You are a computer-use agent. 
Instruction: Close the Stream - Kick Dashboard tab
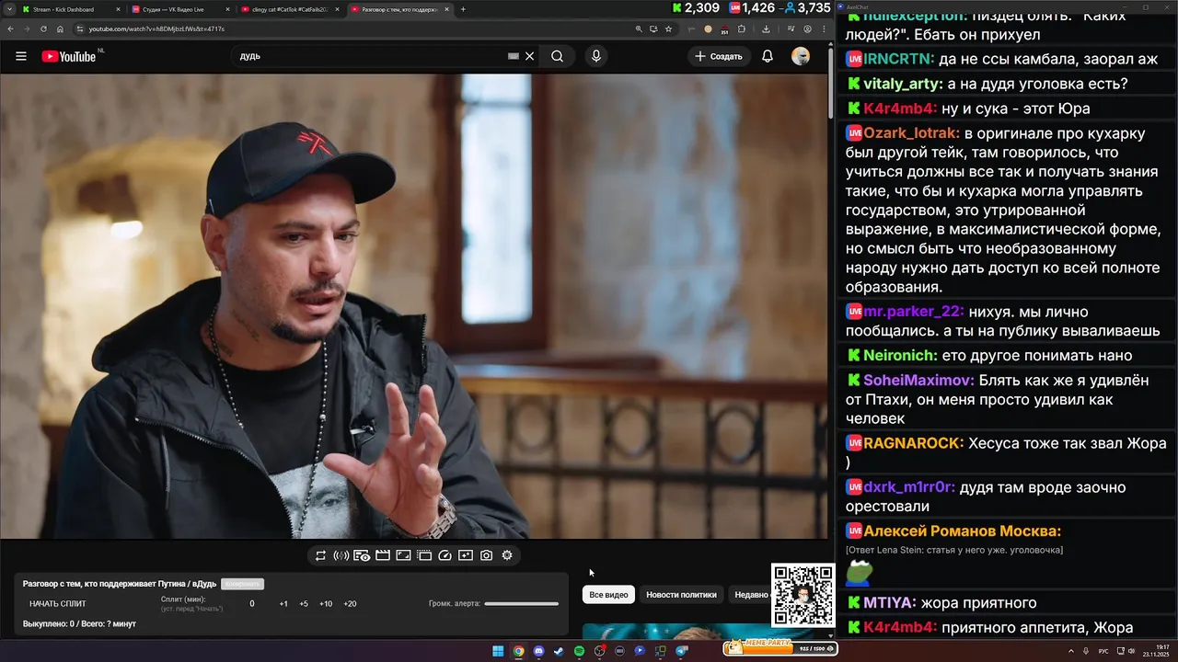[118, 9]
